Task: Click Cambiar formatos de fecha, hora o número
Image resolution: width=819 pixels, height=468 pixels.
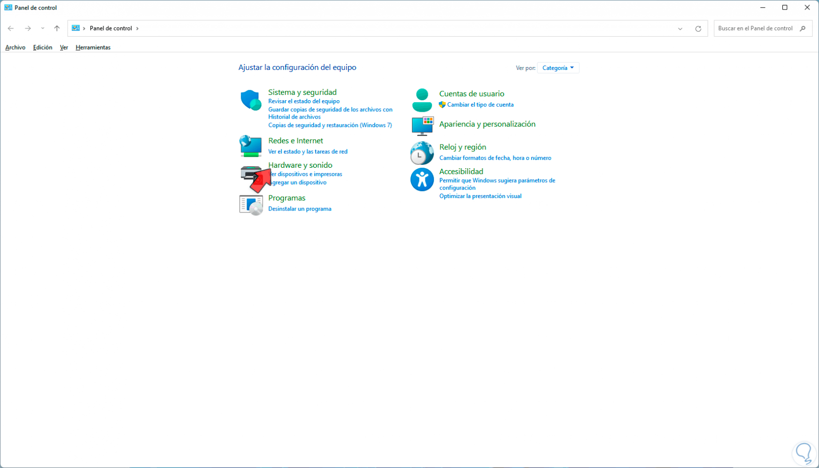Action: click(x=495, y=158)
